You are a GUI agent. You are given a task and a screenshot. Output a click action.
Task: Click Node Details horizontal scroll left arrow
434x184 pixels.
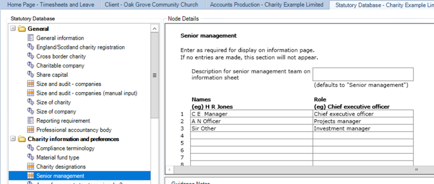click(x=169, y=169)
